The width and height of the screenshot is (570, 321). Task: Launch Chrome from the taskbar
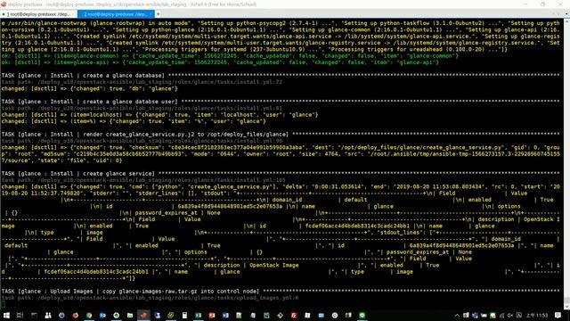[x=89, y=315]
